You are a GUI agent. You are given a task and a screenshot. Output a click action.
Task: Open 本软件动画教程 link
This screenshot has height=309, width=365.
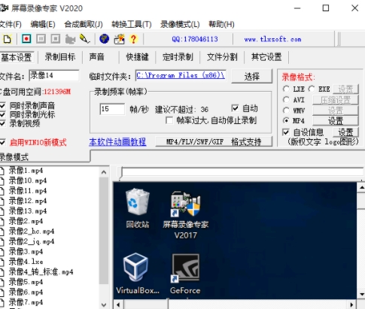[x=117, y=142]
